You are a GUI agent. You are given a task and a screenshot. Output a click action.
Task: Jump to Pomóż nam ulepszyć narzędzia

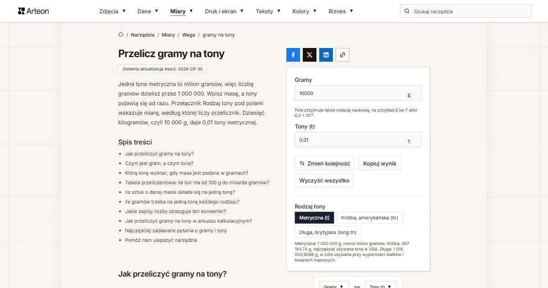click(161, 240)
